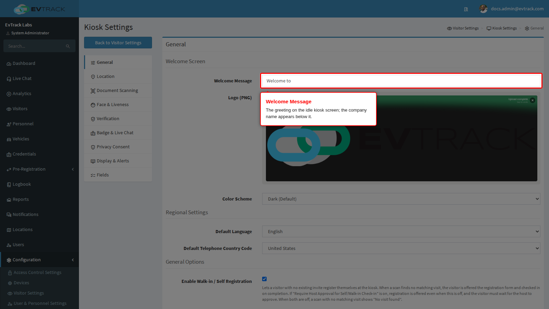Click the EvTrack logo in header
This screenshot has height=309, width=549.
coord(39,9)
